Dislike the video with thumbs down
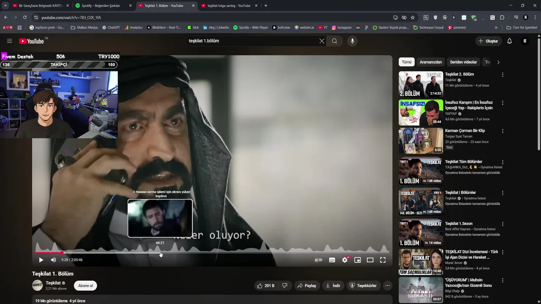Image resolution: width=541 pixels, height=304 pixels. 285,286
